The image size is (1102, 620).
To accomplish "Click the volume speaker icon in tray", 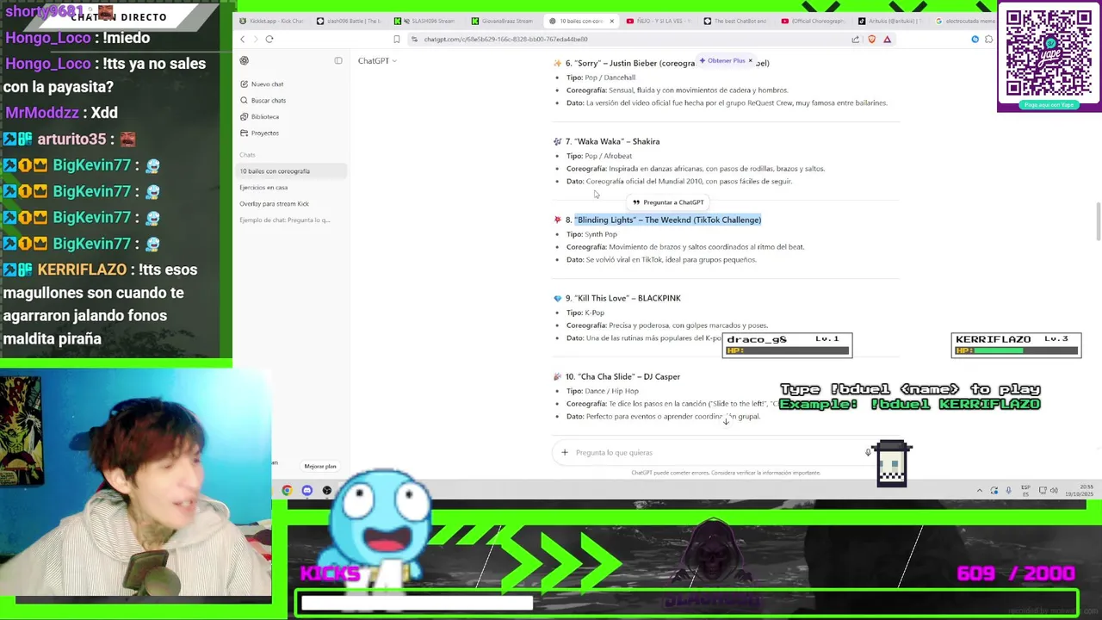I will pyautogui.click(x=1054, y=491).
